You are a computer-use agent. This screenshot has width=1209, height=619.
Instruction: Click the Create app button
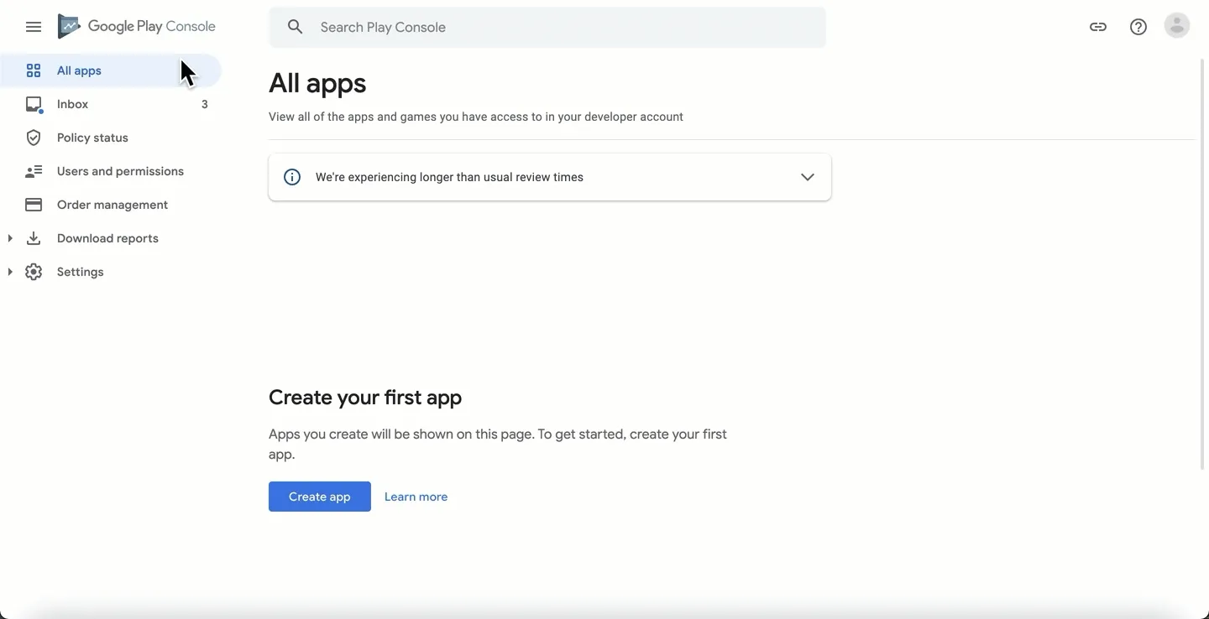(x=319, y=496)
